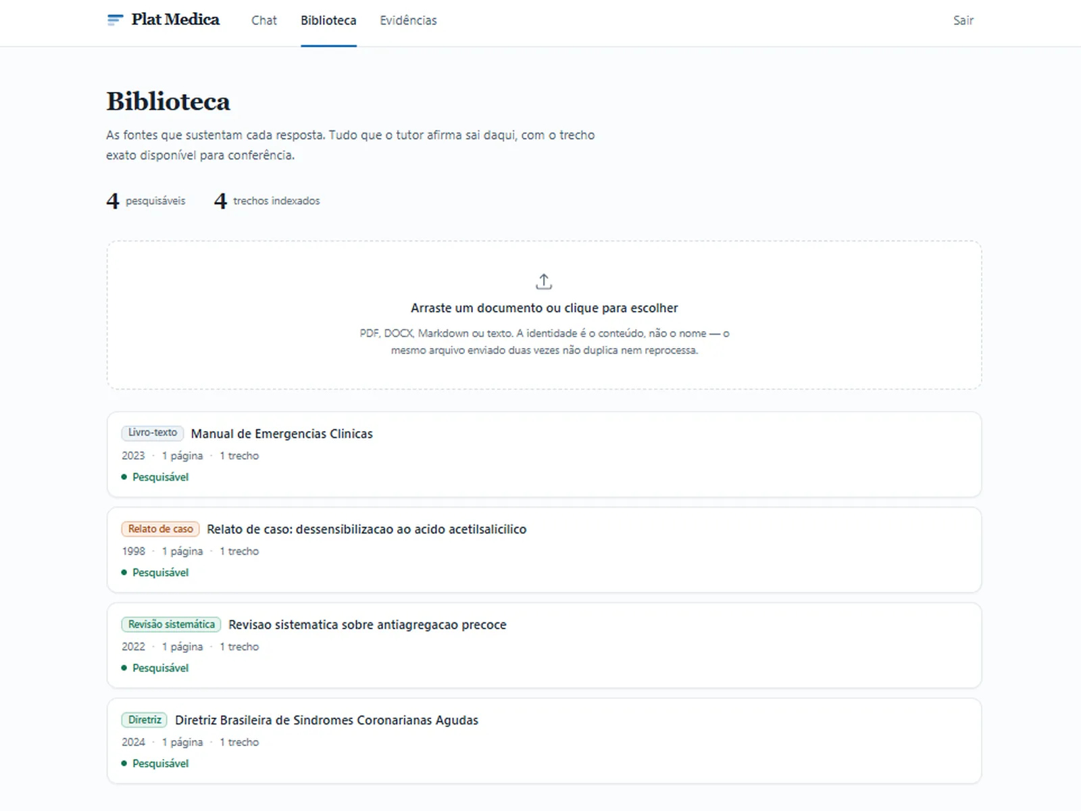Select the Biblioteca tab

328,20
